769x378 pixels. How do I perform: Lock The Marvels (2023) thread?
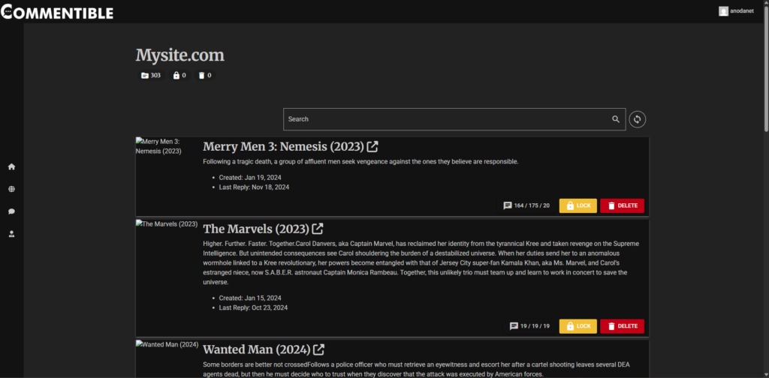point(578,326)
